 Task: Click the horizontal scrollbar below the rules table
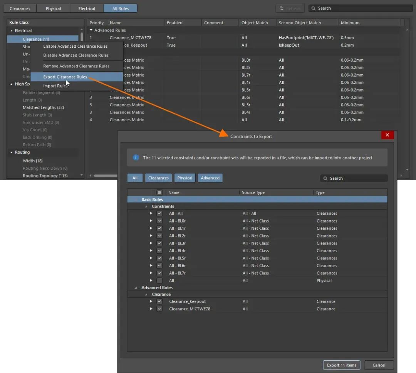(105, 176)
